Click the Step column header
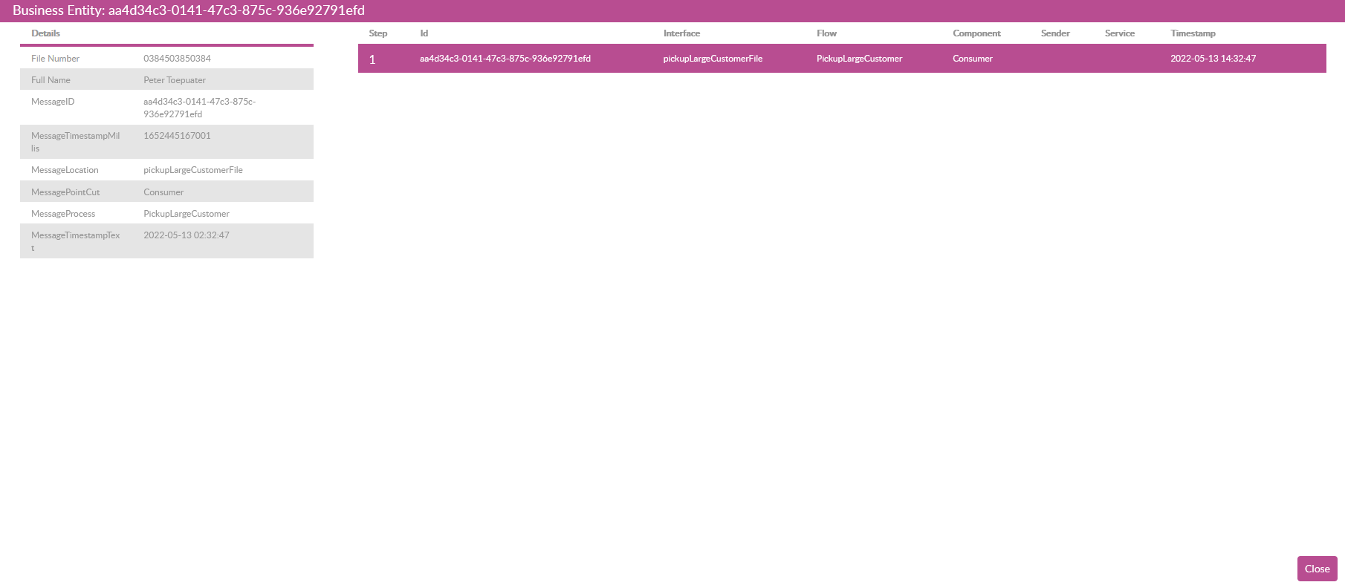This screenshot has width=1345, height=585. pos(377,33)
